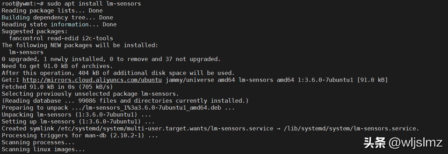Image resolution: width=448 pixels, height=154 pixels.
Task: Click the 头条 @wljslmz watermark
Action: (x=403, y=143)
